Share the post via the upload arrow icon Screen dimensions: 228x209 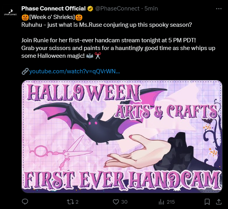pos(219,202)
